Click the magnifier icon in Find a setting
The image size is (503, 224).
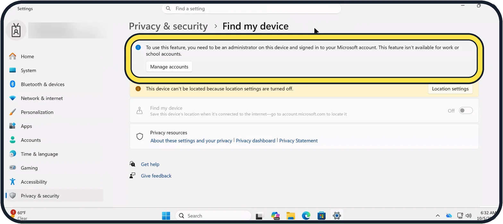click(x=169, y=9)
